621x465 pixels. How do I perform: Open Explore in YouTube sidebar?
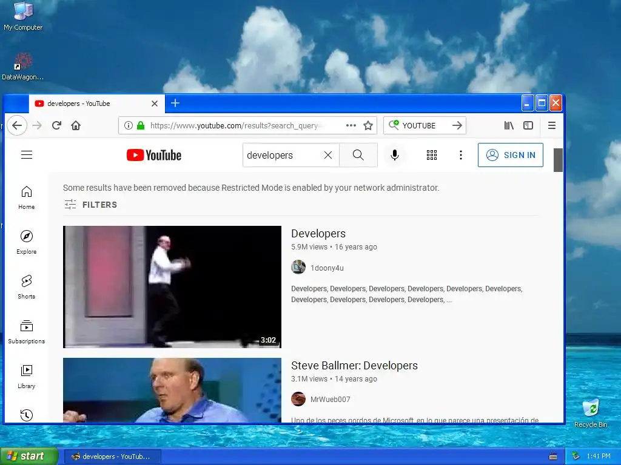click(x=27, y=242)
